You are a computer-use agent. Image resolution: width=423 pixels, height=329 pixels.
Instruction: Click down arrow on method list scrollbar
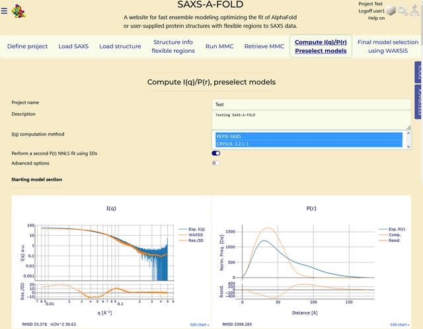point(408,147)
